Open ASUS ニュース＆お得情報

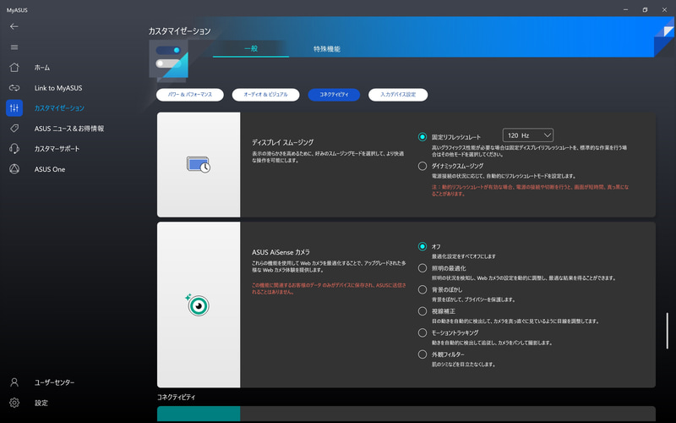pyautogui.click(x=69, y=129)
